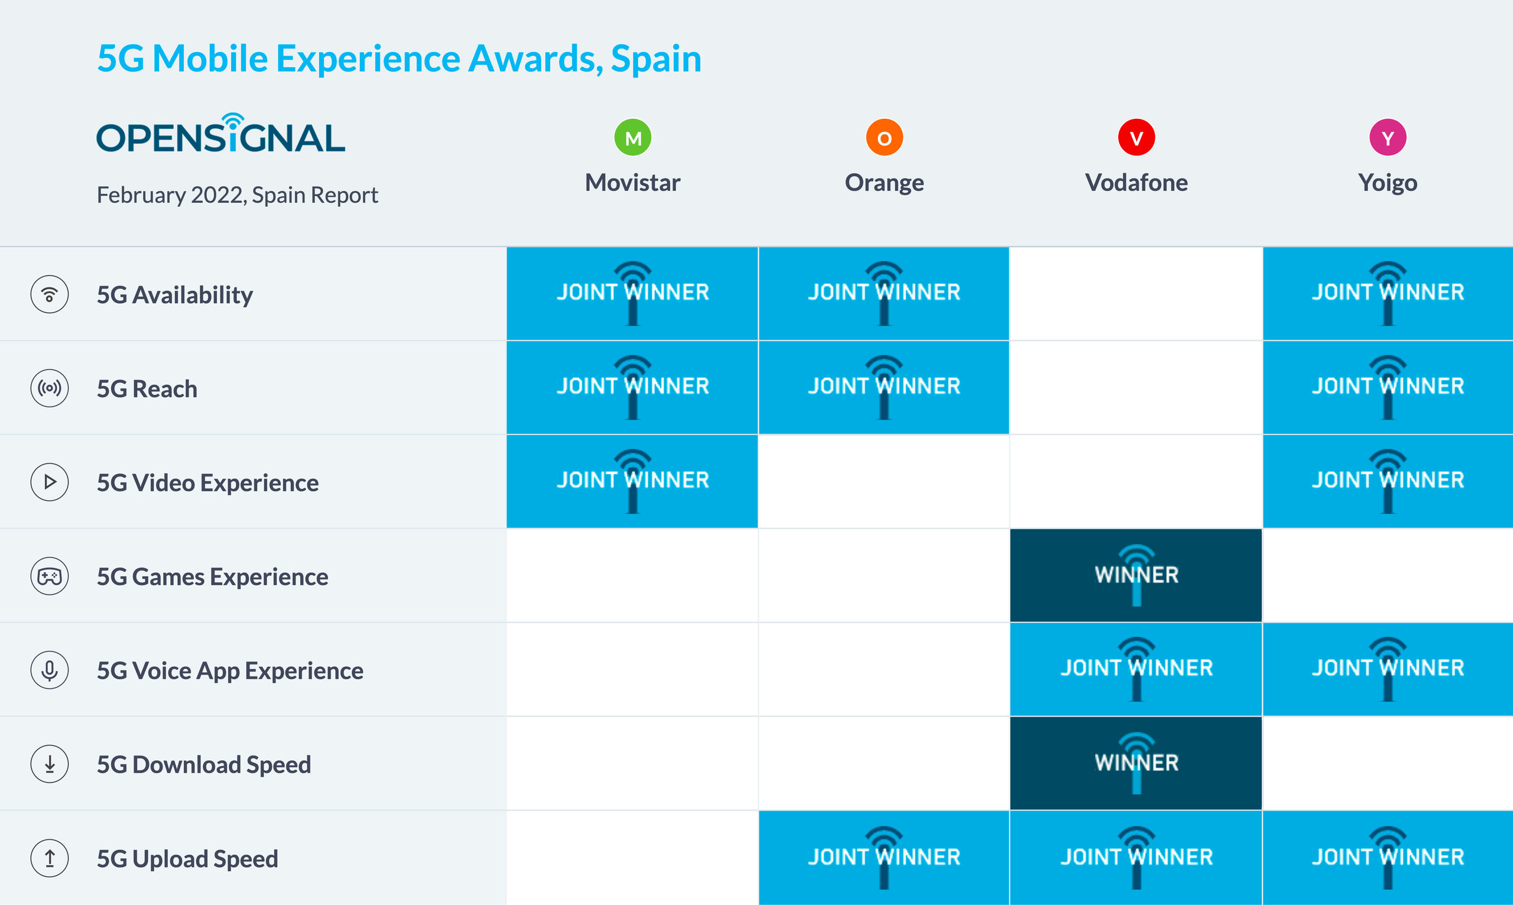Viewport: 1513px width, 905px height.
Task: Click the 5G Upload Speed arrow icon
Action: (x=50, y=858)
